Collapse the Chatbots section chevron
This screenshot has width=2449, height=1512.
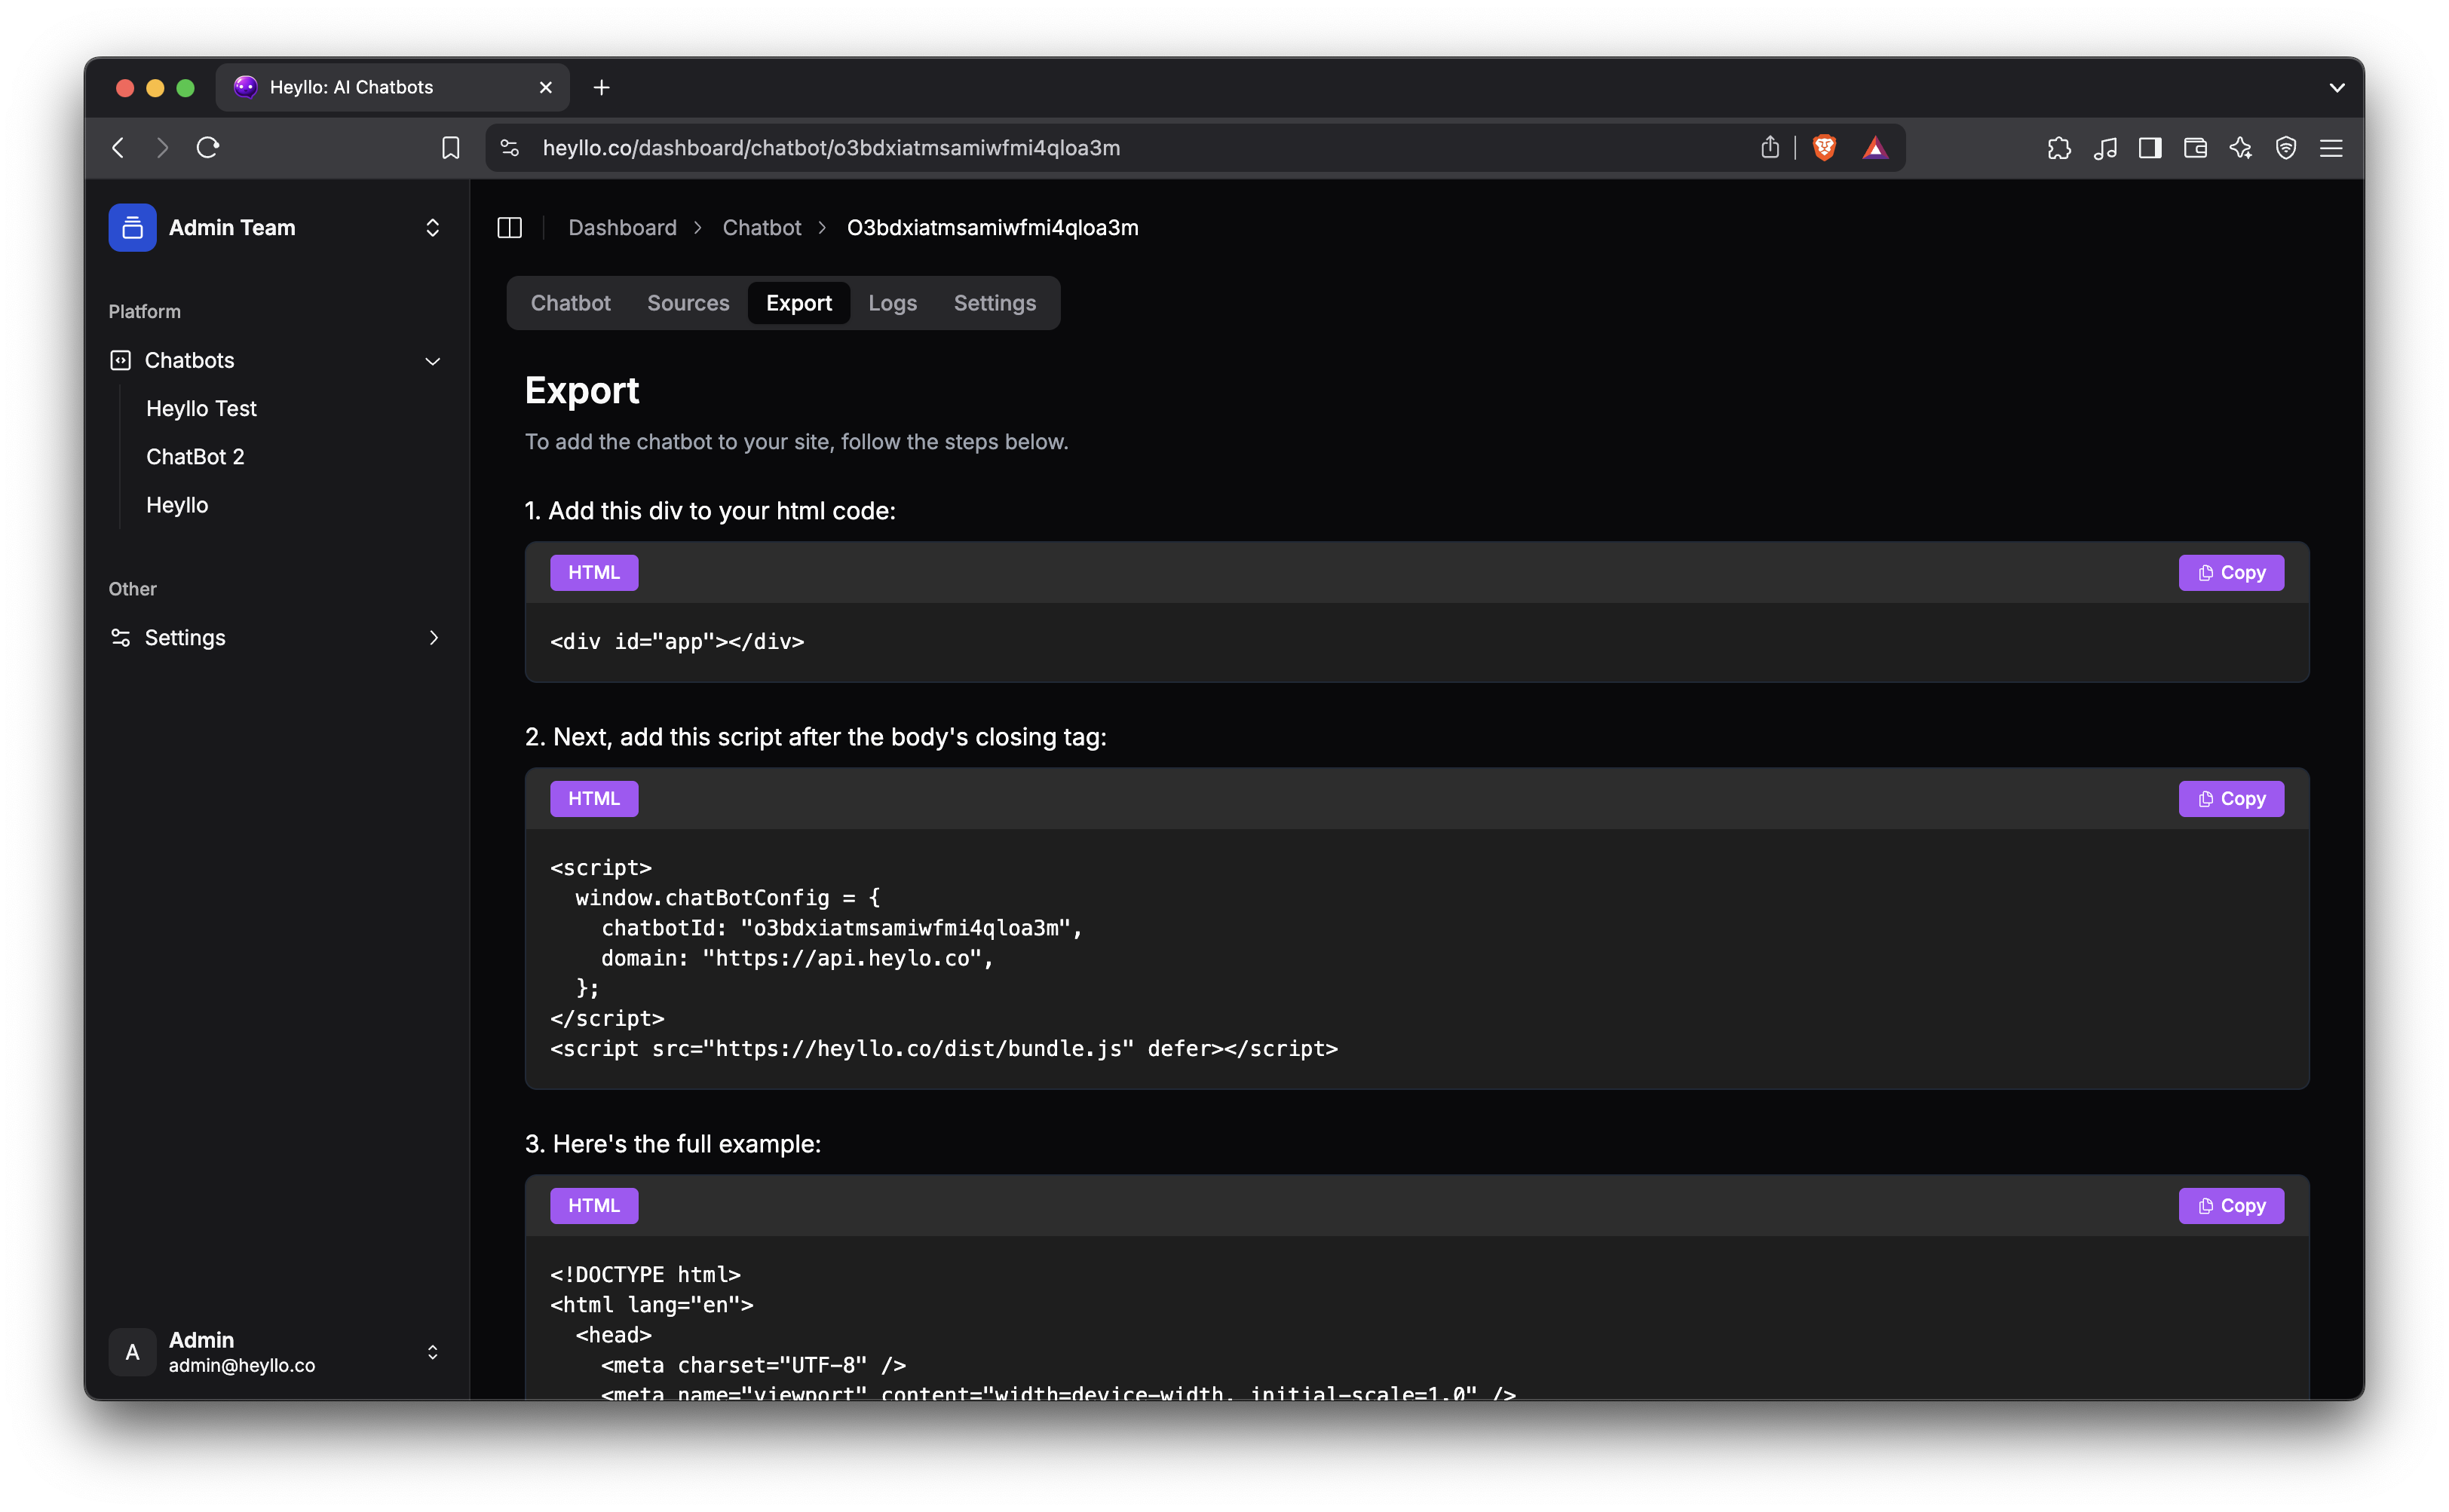coord(432,361)
